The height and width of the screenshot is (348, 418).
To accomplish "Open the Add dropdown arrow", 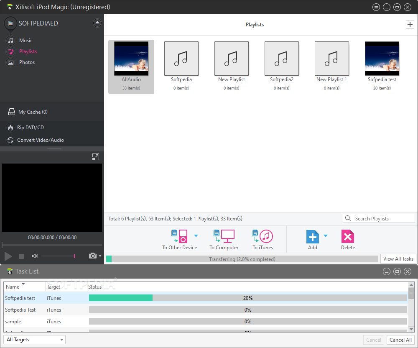I will pos(326,236).
